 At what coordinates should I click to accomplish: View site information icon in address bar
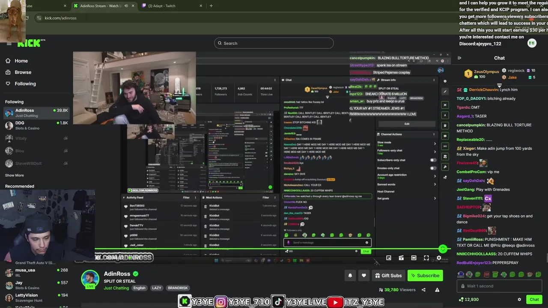39,18
